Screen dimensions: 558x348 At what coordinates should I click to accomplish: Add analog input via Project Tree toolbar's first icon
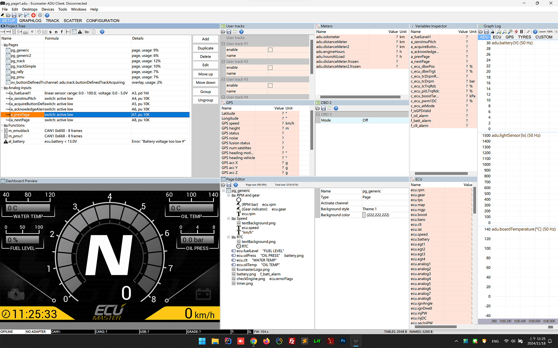(x=3, y=32)
